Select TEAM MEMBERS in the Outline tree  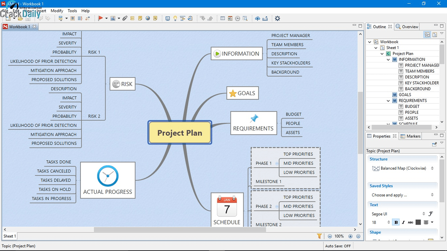pyautogui.click(x=419, y=71)
